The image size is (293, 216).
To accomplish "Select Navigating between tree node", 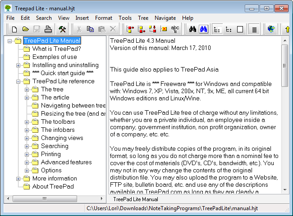I will [73, 106].
